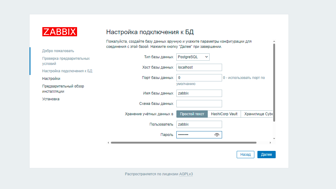Select Настройки step in sidebar

point(51,79)
